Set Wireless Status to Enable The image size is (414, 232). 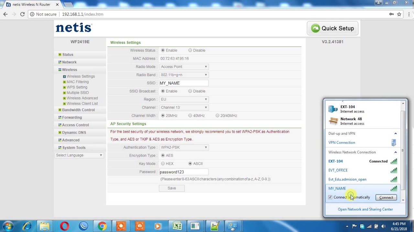163,50
